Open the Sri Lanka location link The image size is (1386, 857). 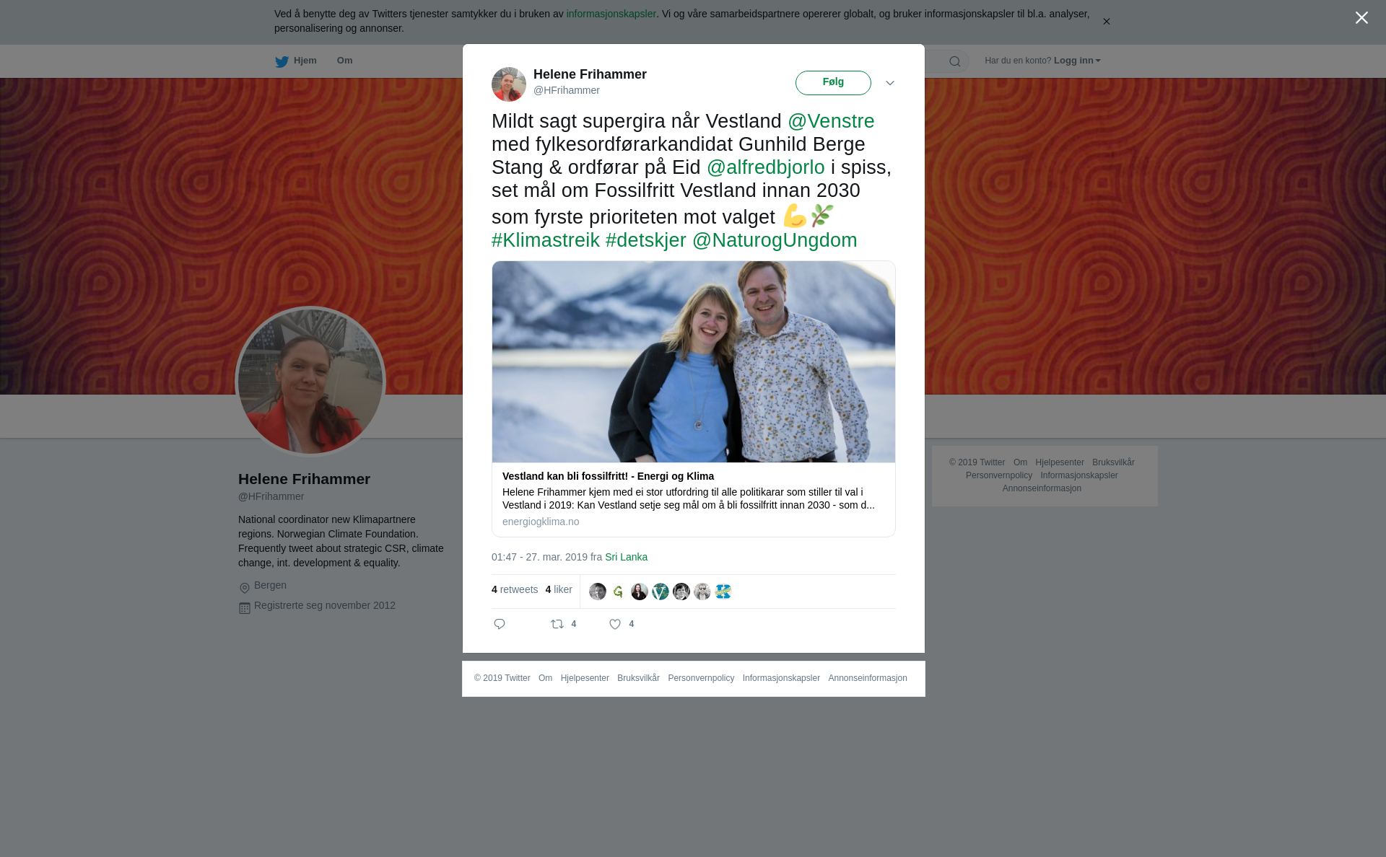coord(626,557)
